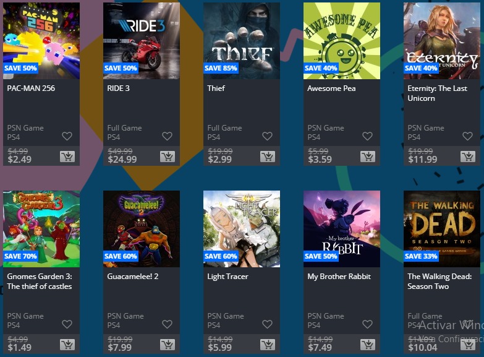
Task: Favorite My Brother Rabbit with heart icon
Action: click(367, 324)
